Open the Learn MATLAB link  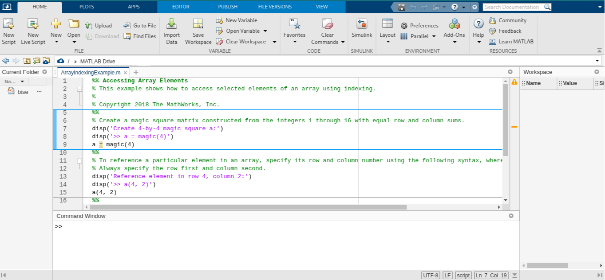[x=511, y=41]
